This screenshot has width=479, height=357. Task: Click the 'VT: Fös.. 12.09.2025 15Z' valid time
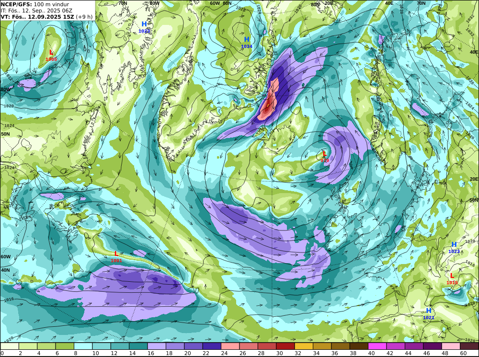[x=37, y=17]
